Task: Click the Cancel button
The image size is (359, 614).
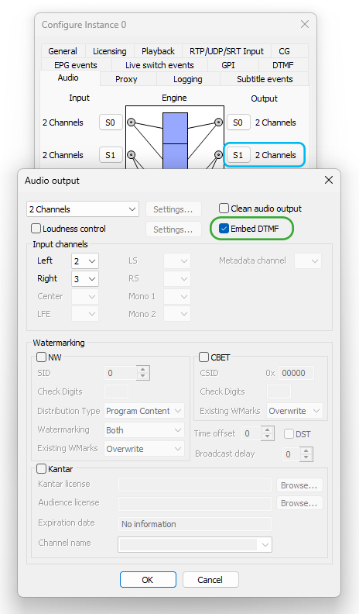Action: [210, 580]
